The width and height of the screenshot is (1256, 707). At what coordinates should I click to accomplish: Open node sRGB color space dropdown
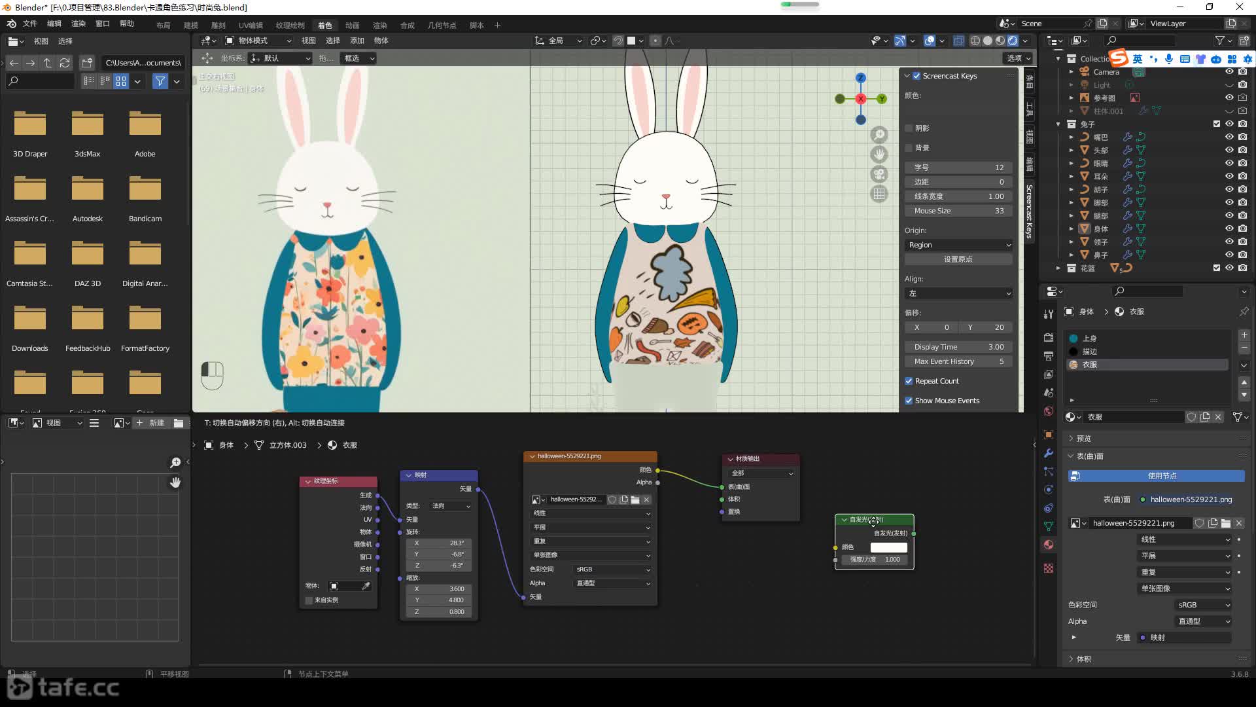coord(612,570)
